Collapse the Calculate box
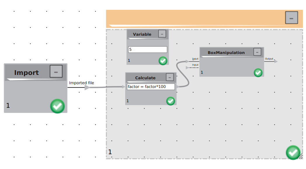The height and width of the screenshot is (169, 306). point(170,77)
